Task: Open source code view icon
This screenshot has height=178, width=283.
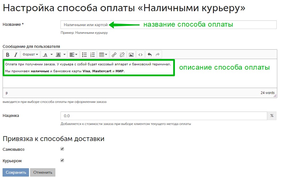Action: click(140, 54)
